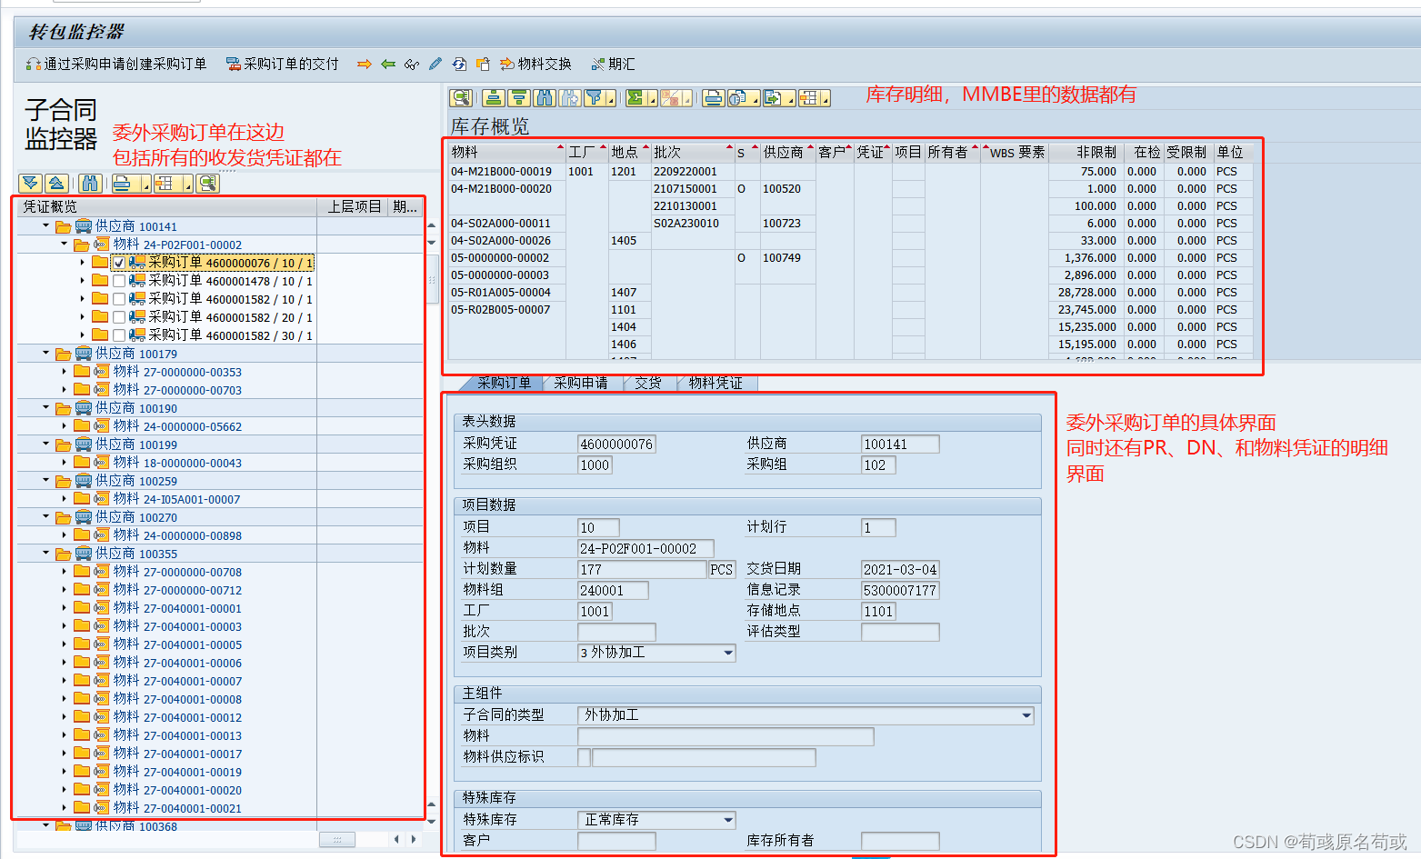Image resolution: width=1421 pixels, height=859 pixels.
Task: Switch to the 采购申请 tab
Action: pos(581,383)
